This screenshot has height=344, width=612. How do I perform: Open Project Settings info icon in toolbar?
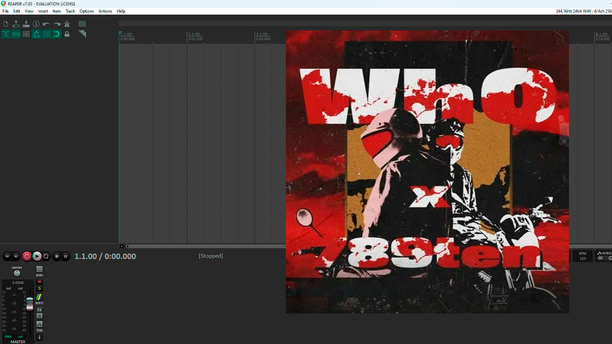click(36, 24)
